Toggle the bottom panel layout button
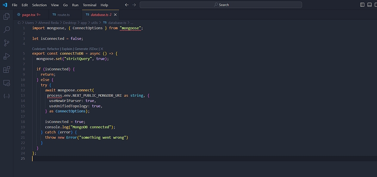This screenshot has width=377, height=177. [370, 5]
